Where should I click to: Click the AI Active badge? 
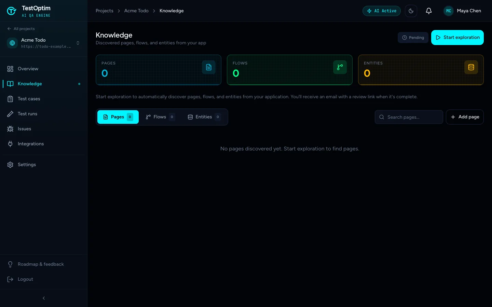click(x=382, y=11)
